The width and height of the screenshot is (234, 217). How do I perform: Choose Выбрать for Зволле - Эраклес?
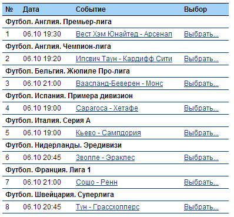(x=201, y=158)
